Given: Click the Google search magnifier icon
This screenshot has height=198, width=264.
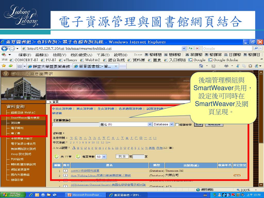Looking at the screenshot, I should pyautogui.click(x=256, y=48).
